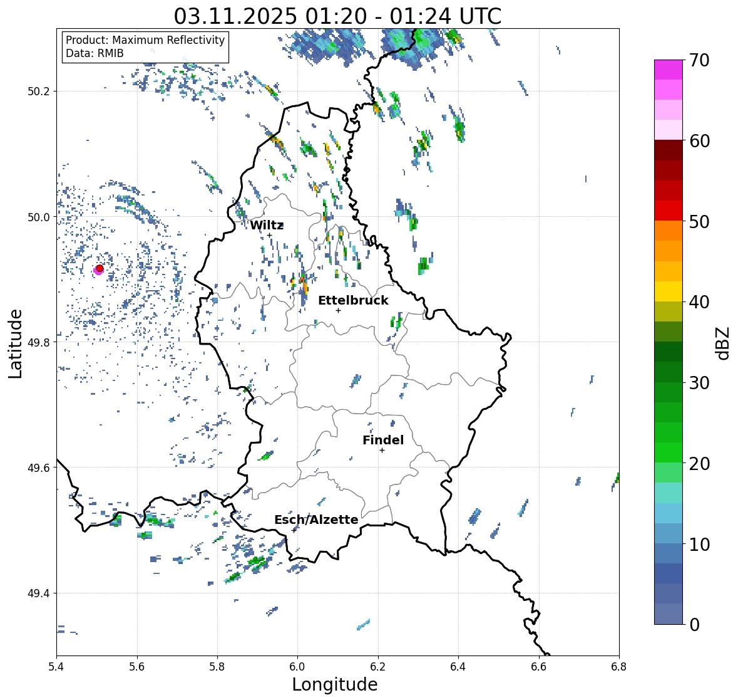Click the 6.0 longitude tick label
Viewport: 738px width, 700px height.
(x=297, y=667)
